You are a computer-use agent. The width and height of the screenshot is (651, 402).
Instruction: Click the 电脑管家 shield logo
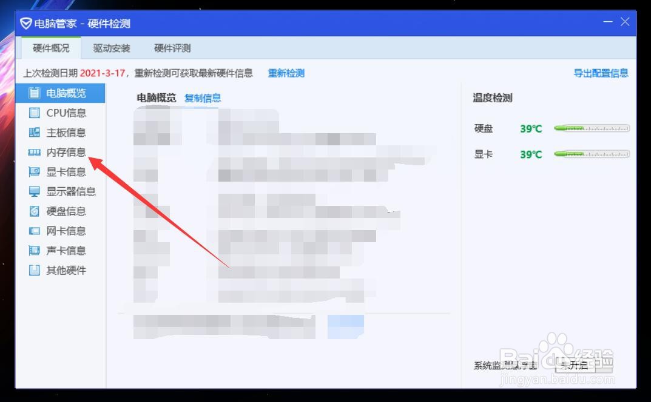click(x=25, y=23)
